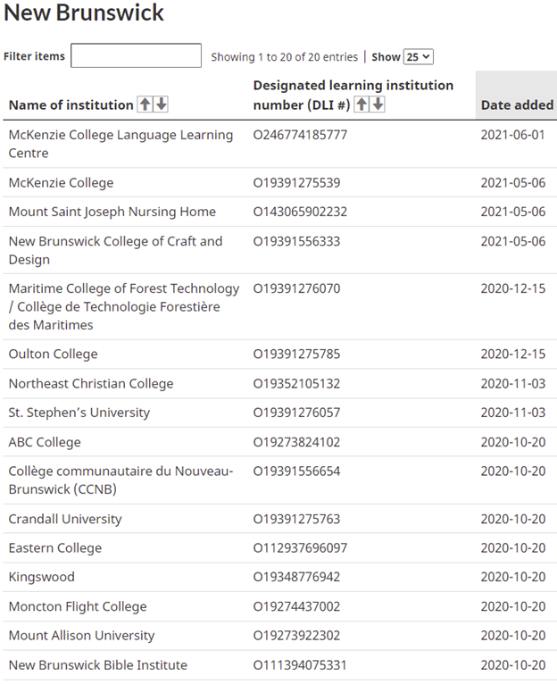The image size is (557, 684).
Task: Click the Date added column header
Action: click(x=517, y=104)
